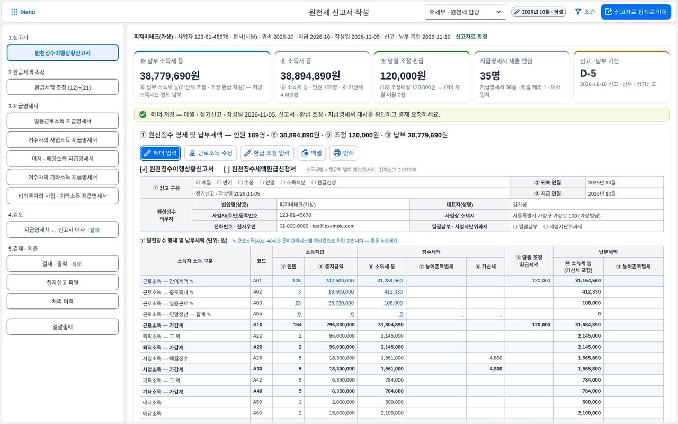This screenshot has width=678, height=424.
Task: Open the 오세무 · 원천세 담당 dropdown
Action: click(x=466, y=12)
